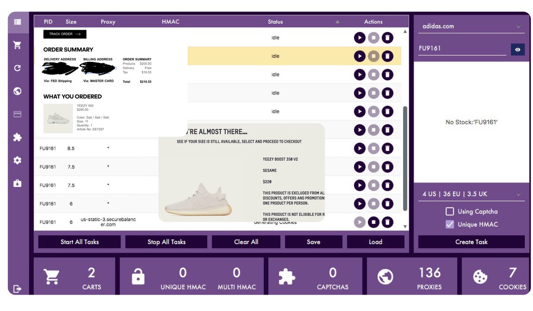
Task: Click the sort triangle next to Status
Action: 338,22
